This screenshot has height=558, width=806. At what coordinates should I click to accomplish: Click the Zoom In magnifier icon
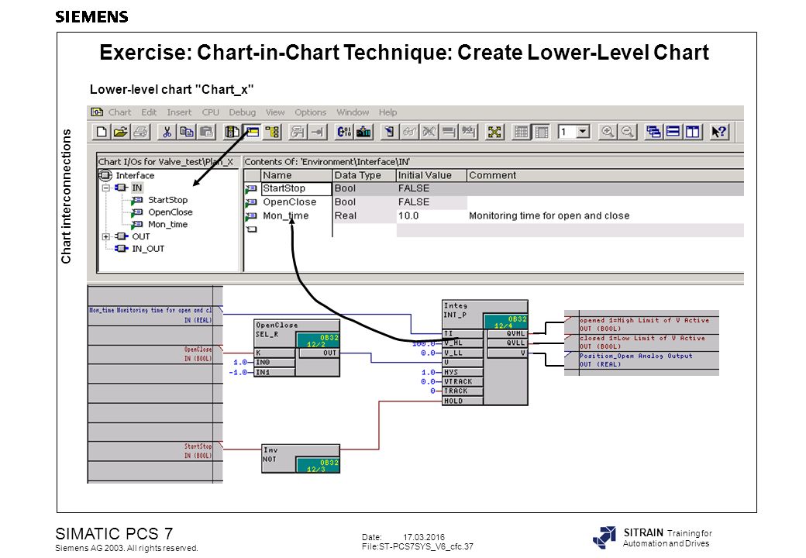pyautogui.click(x=607, y=132)
